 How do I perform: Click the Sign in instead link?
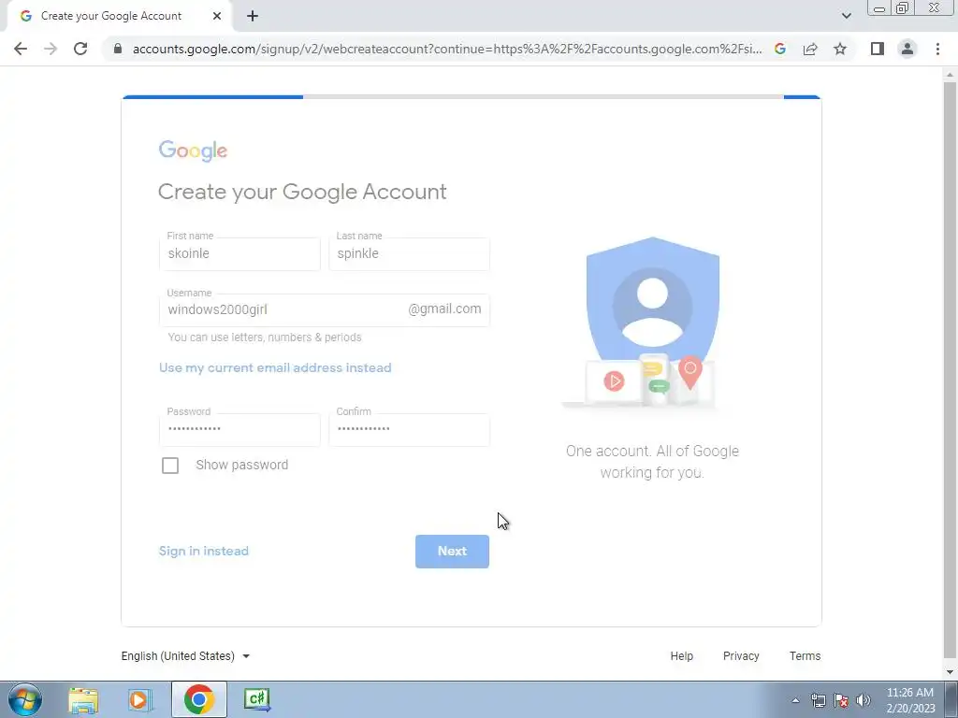point(203,551)
